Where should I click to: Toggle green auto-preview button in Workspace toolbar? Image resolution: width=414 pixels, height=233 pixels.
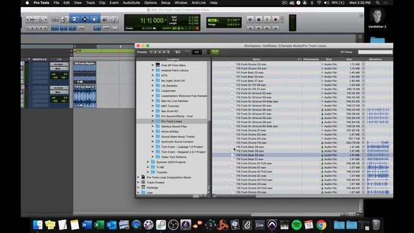click(215, 52)
